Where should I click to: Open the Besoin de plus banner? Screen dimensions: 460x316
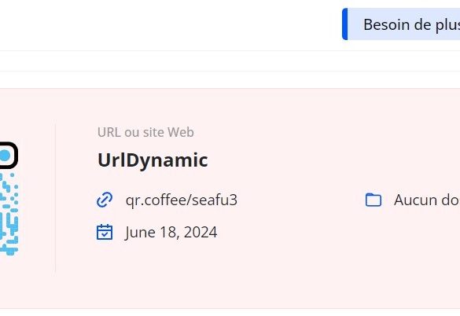[401, 24]
